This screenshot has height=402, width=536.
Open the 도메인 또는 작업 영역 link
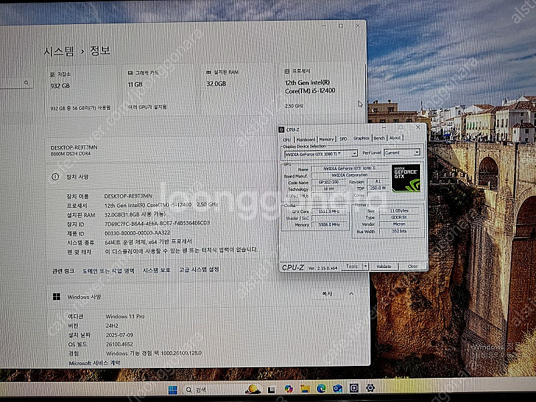[x=109, y=271]
